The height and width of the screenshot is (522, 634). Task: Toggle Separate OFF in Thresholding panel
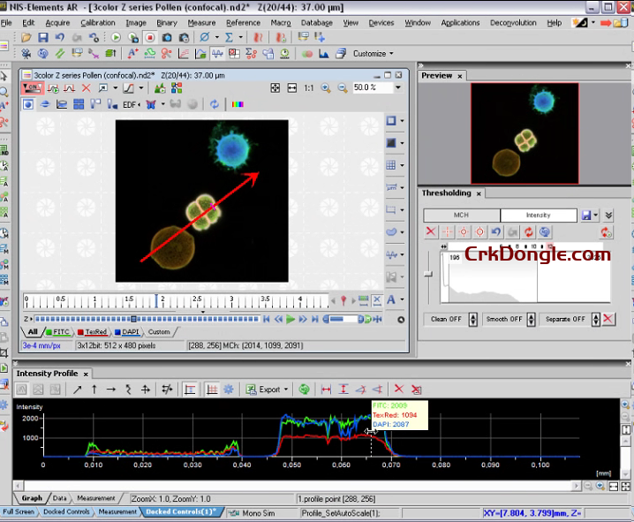(x=565, y=319)
